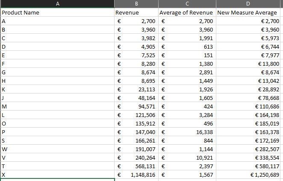Select column C header
283x181 pixels.
pyautogui.click(x=187, y=4)
